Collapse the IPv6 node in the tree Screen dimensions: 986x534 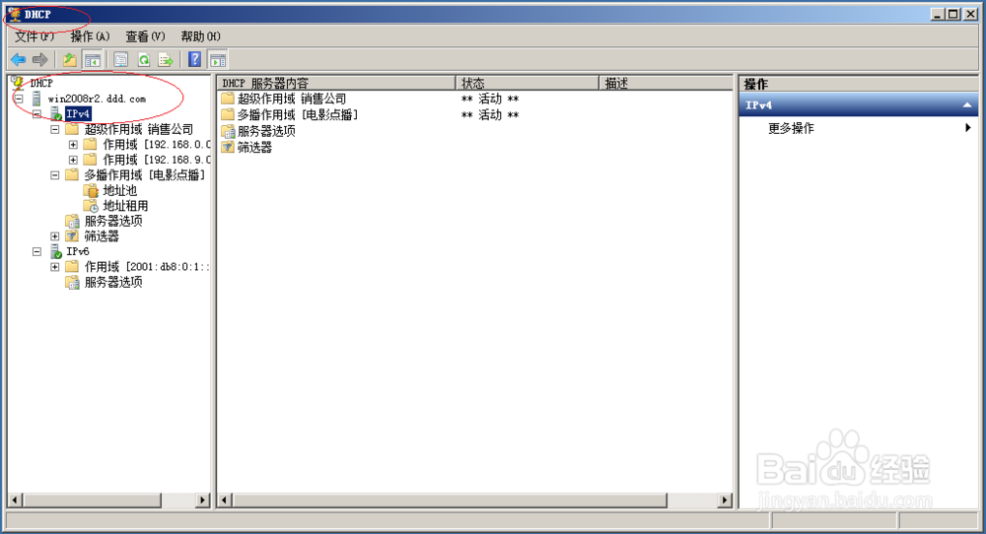click(37, 251)
